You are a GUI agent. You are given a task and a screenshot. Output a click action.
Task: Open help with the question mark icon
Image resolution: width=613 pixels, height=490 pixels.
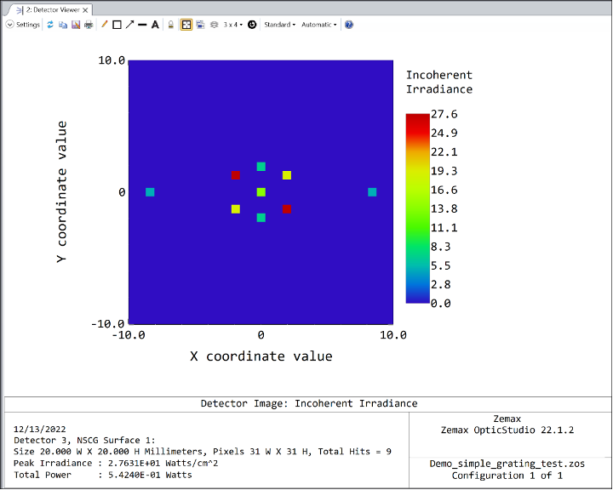point(349,25)
